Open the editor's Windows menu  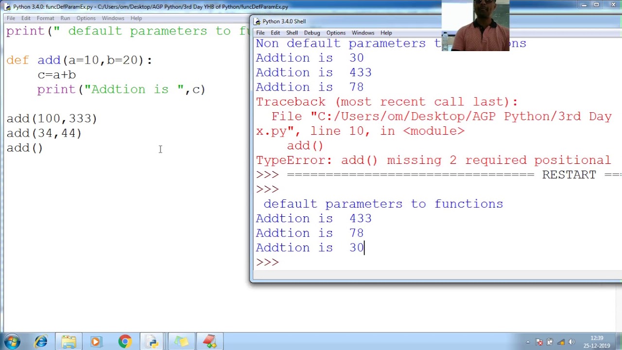pos(113,18)
